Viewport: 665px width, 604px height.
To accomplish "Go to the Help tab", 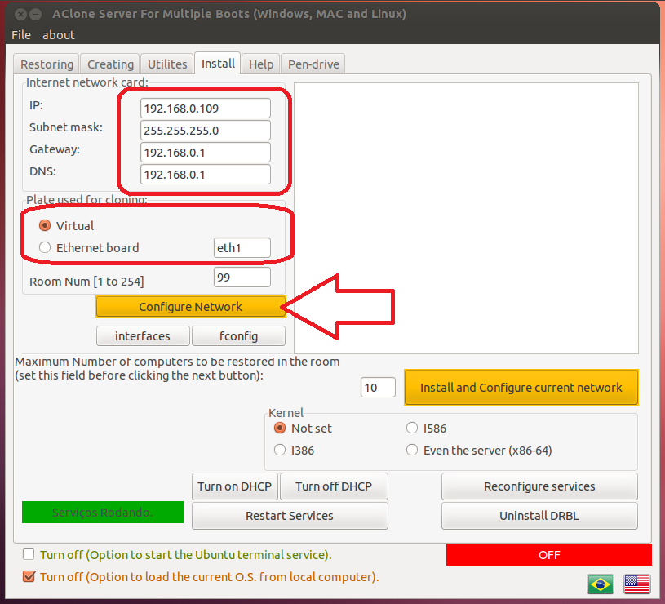I will [261, 64].
